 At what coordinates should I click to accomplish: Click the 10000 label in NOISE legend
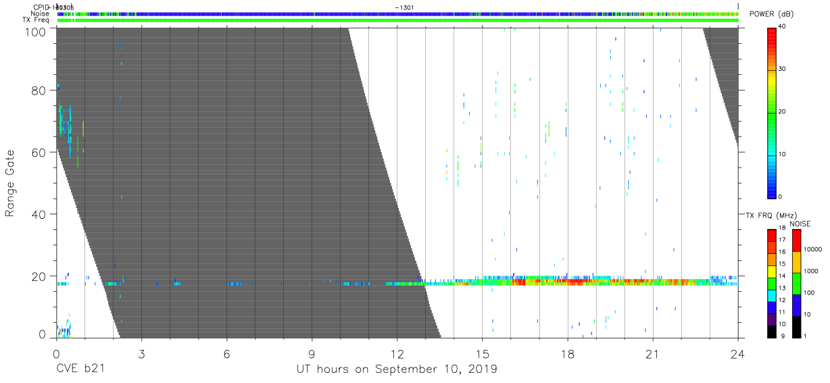click(x=814, y=249)
